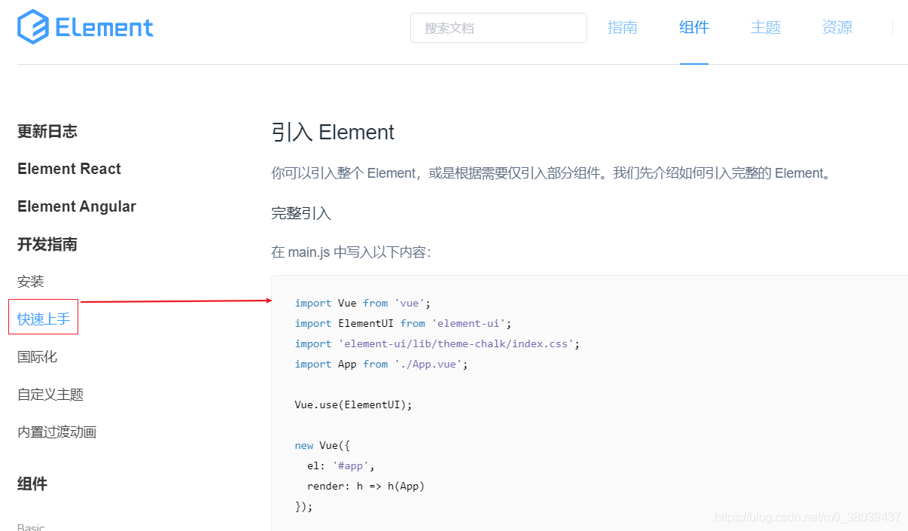908x531 pixels.
Task: Open the 主题 nav tab
Action: pyautogui.click(x=766, y=28)
